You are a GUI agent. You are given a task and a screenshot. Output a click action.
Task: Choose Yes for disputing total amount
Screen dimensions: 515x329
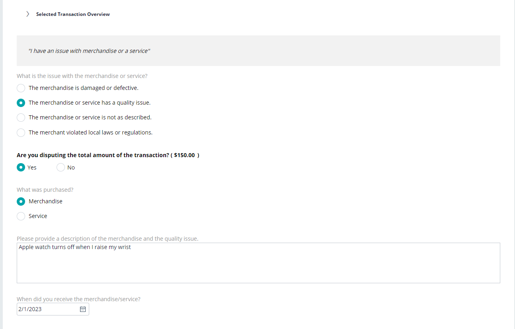[x=21, y=167]
